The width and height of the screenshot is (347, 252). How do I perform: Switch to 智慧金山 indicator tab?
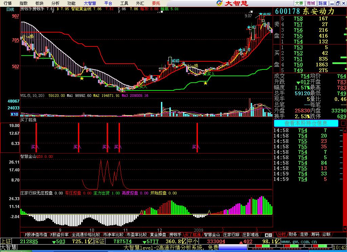tap(212, 234)
